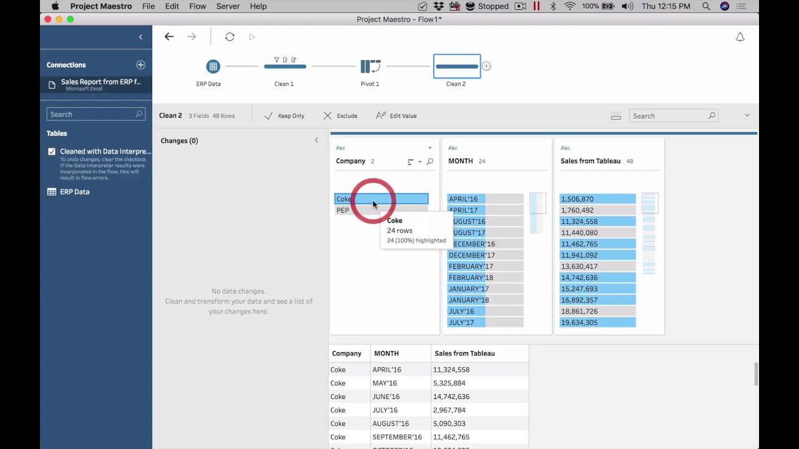Select value 1,506,870 in Sales field

tap(597, 199)
